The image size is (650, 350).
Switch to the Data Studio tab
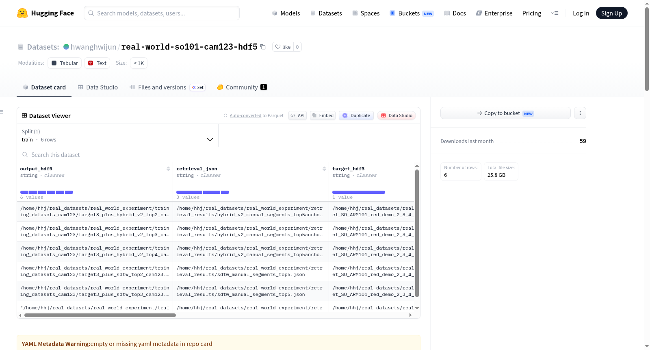(x=97, y=87)
